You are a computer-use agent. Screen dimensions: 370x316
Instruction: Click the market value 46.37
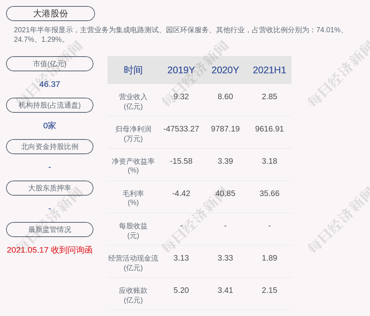50,84
